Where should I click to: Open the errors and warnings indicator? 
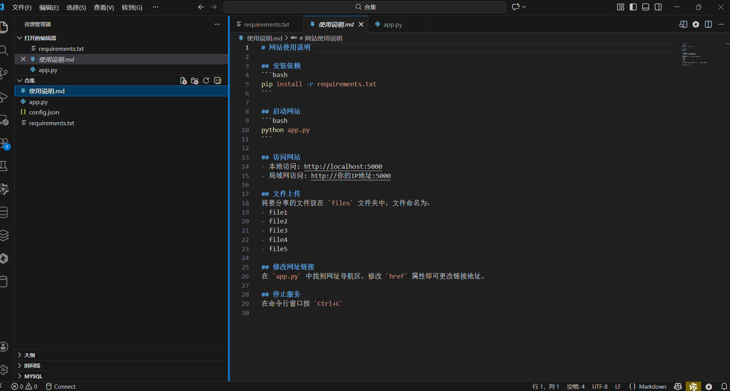click(x=24, y=386)
